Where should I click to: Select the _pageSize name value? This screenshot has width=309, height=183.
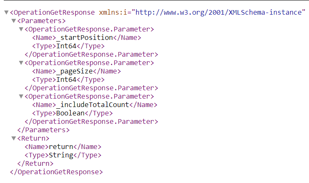point(74,71)
